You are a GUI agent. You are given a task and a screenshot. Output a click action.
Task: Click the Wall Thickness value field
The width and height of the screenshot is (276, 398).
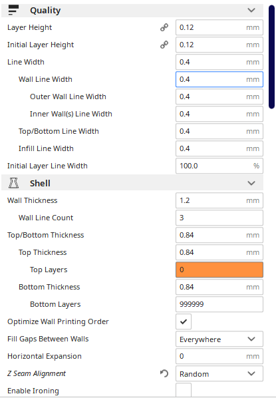tap(219, 200)
